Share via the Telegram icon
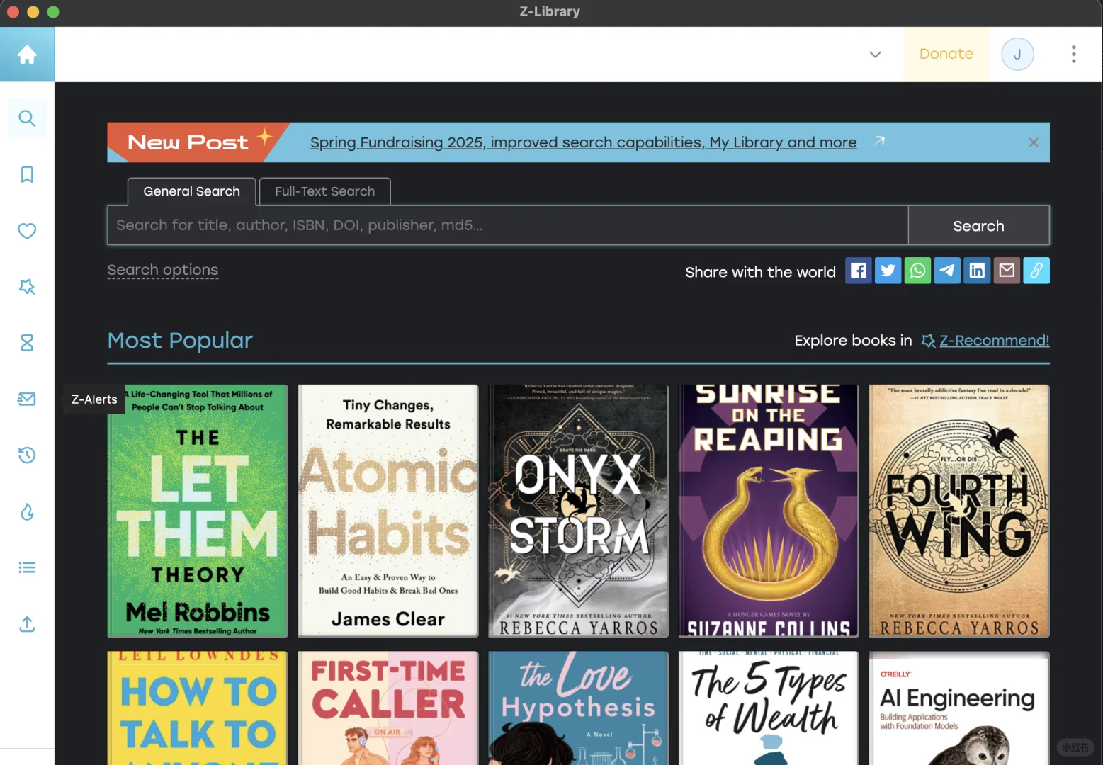 pyautogui.click(x=947, y=271)
